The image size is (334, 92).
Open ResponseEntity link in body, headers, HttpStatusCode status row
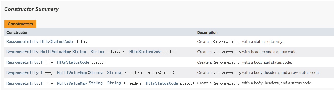coord(23,83)
